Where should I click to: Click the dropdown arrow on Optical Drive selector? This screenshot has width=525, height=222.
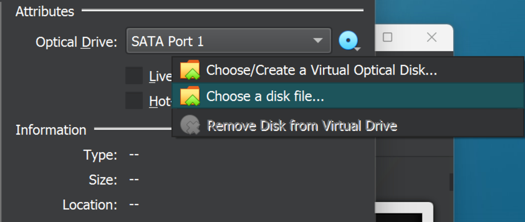tap(317, 41)
